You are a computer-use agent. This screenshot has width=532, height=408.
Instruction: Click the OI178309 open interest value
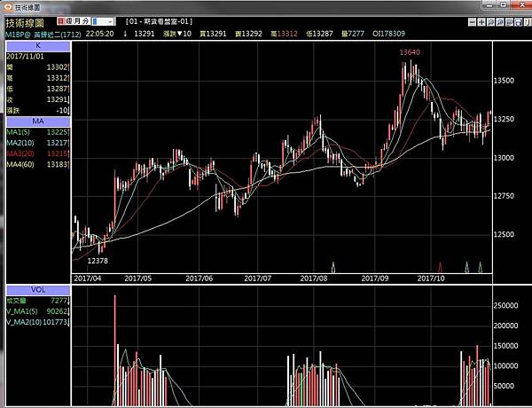tap(388, 34)
